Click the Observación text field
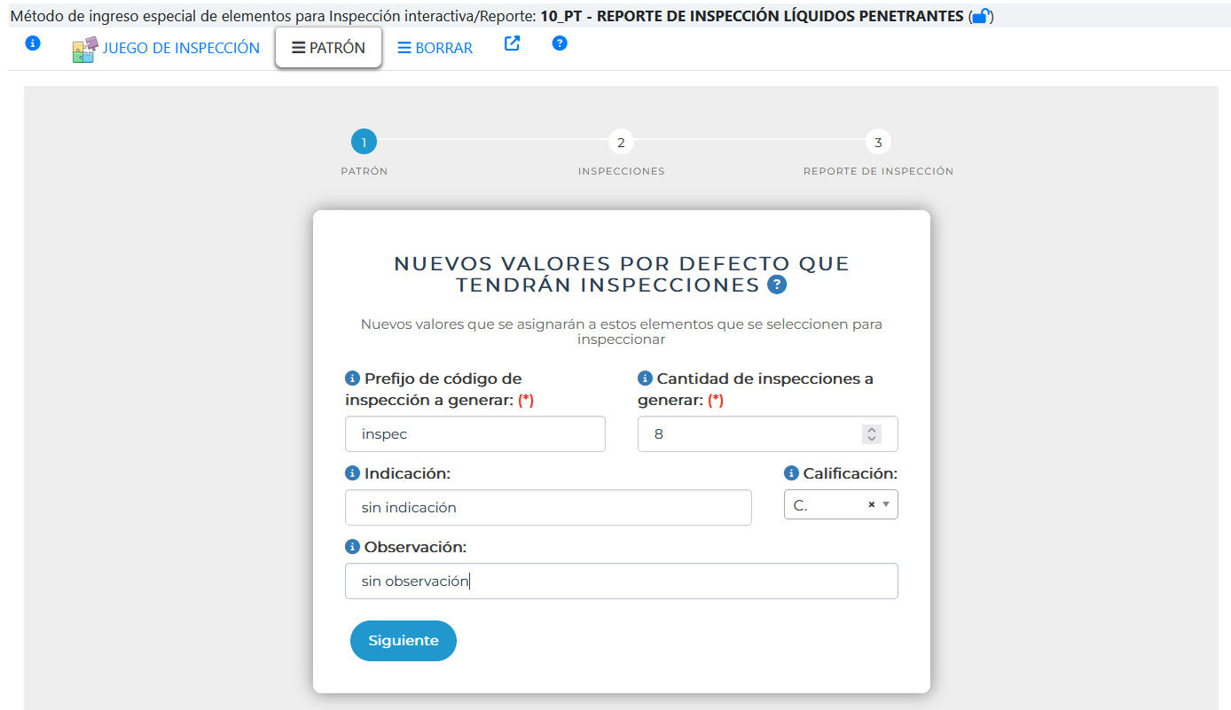Screen dimensions: 1231x710 point(621,581)
